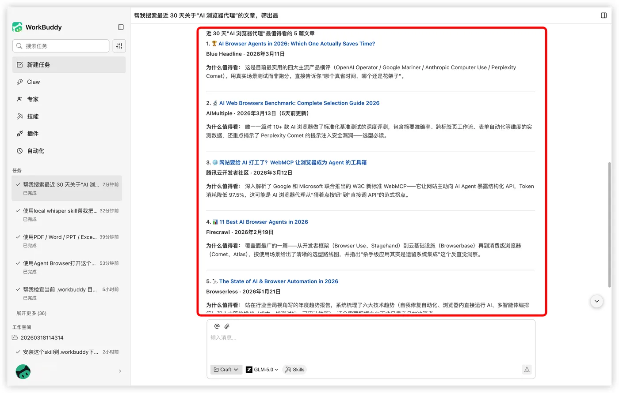This screenshot has width=619, height=393.
Task: Focus the 搜索任务 search field
Action: point(61,46)
